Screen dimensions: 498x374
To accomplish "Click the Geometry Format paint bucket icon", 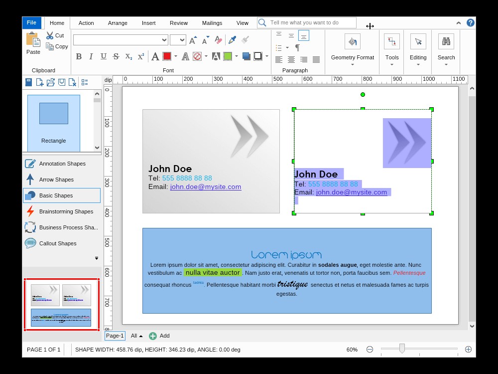I will [x=353, y=41].
